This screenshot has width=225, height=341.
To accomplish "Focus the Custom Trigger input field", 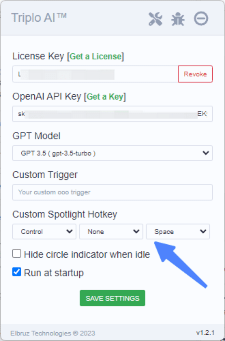I will pos(112,192).
